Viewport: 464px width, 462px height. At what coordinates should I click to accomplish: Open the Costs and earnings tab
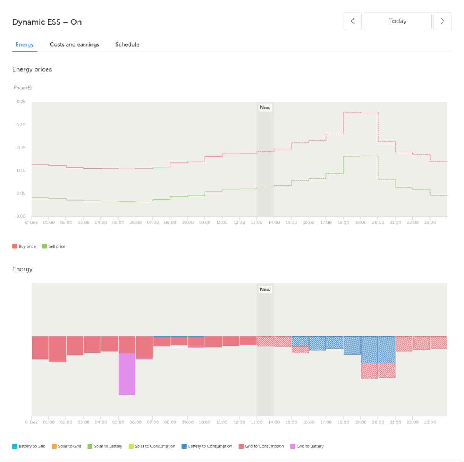click(x=75, y=44)
